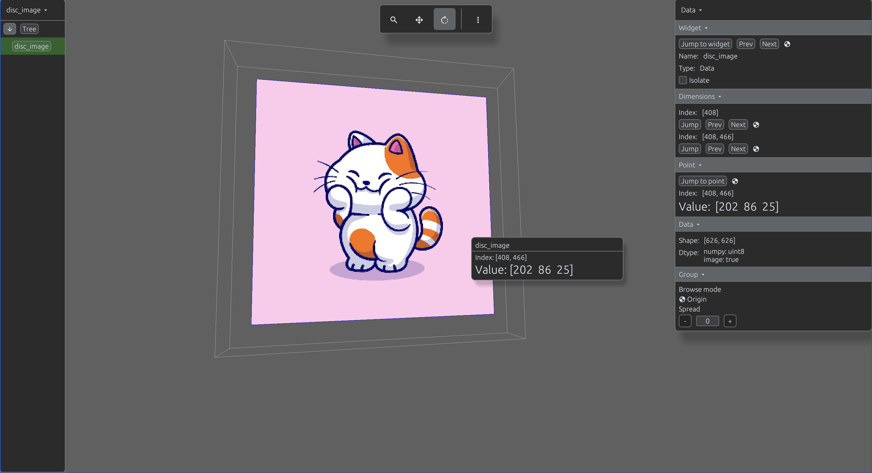872x473 pixels.
Task: Click the Spread value input field
Action: point(707,321)
